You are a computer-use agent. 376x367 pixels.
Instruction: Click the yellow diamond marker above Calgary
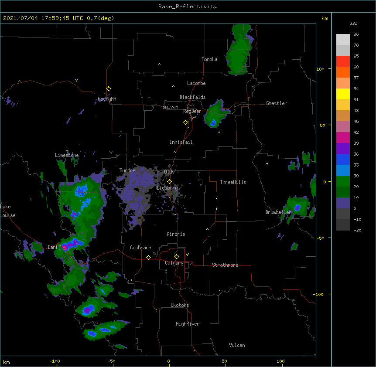177,257
